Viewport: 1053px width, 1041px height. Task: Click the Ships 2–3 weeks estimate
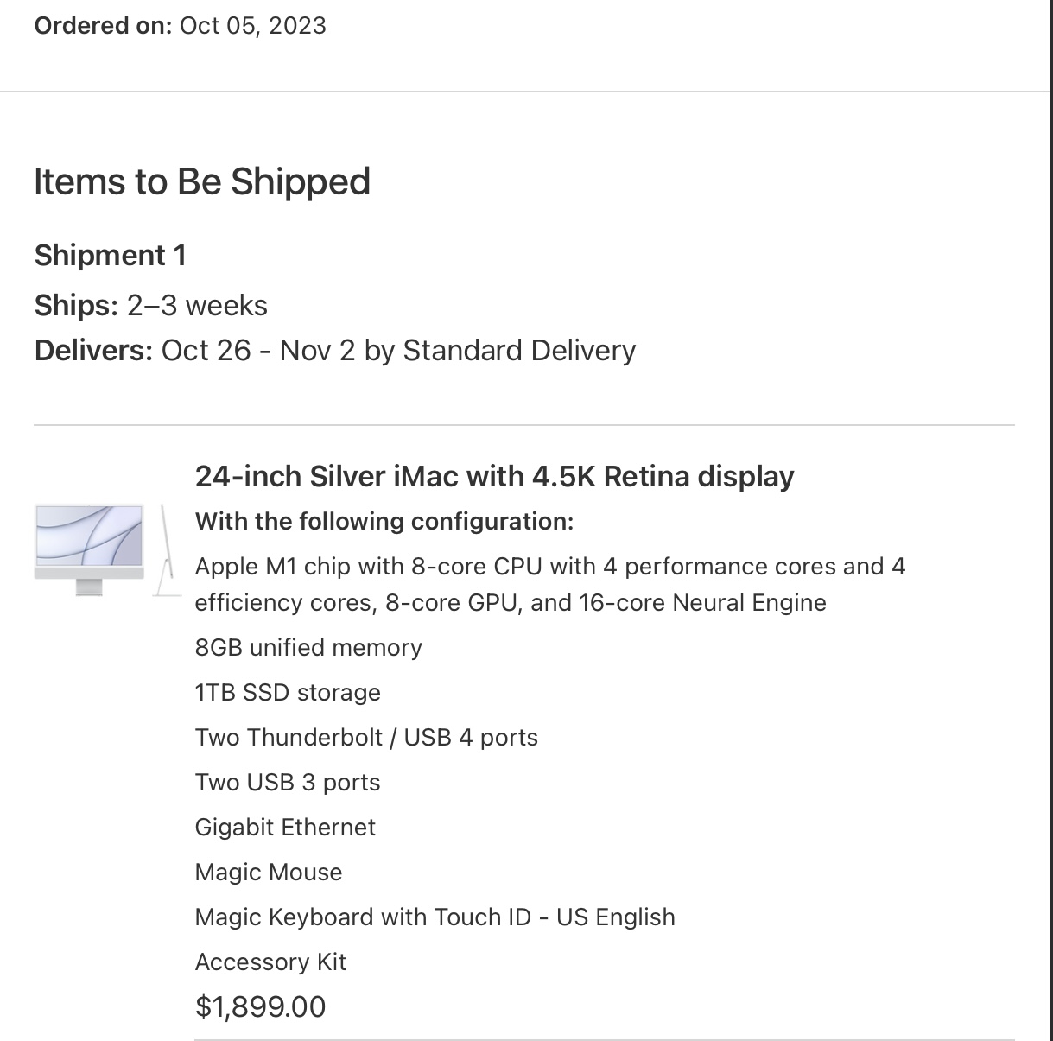(x=150, y=306)
